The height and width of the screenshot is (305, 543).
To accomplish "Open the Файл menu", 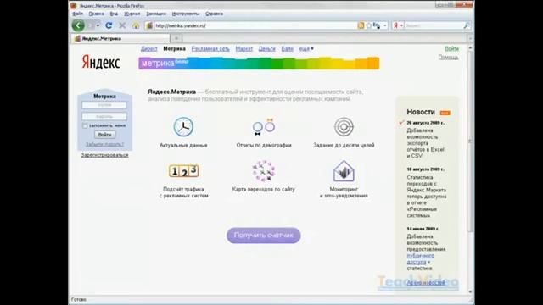I will click(x=77, y=14).
